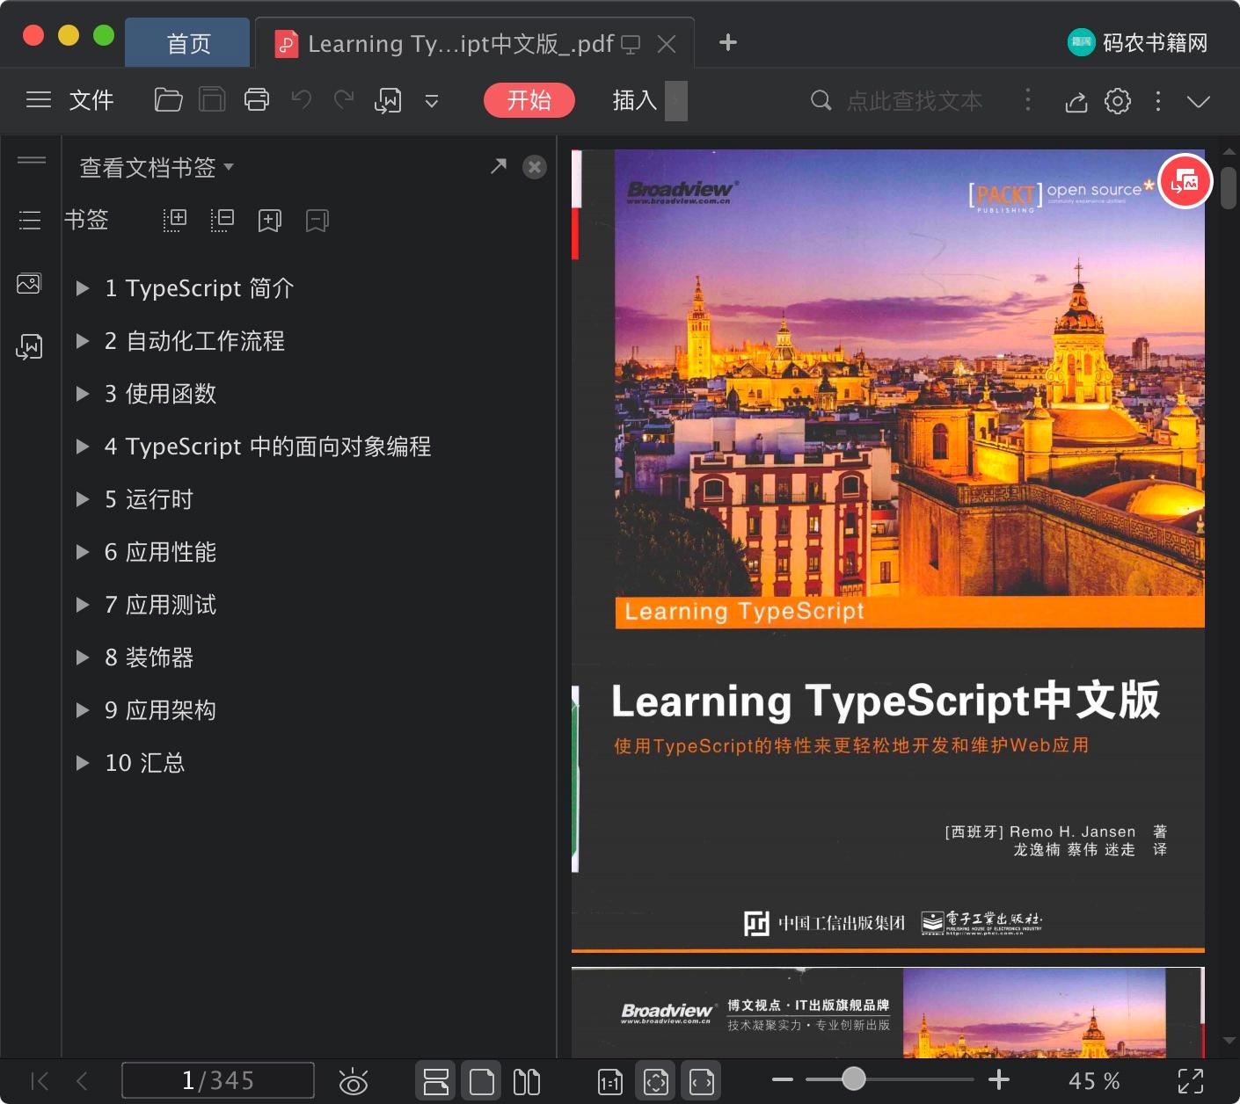Click zoom out minus button
1240x1104 pixels.
point(783,1079)
